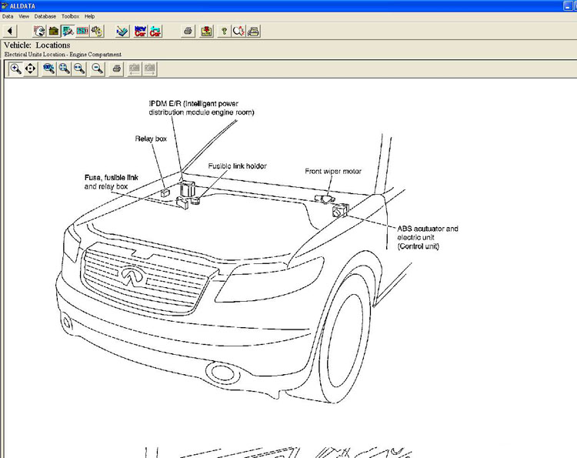The height and width of the screenshot is (458, 577).
Task: Click the help question mark icon
Action: (224, 32)
